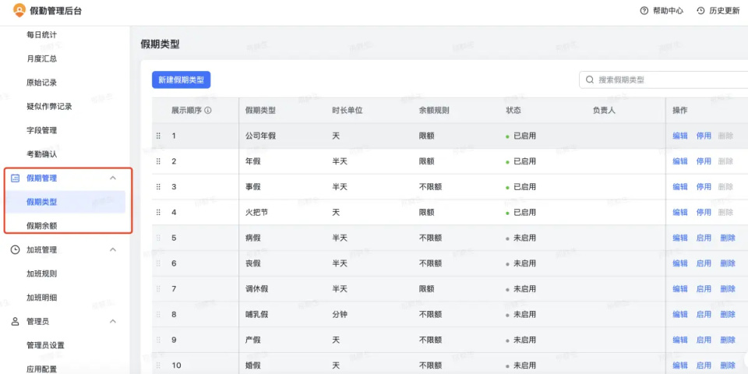Click the drag handle of the 公司年假 row

[158, 136]
